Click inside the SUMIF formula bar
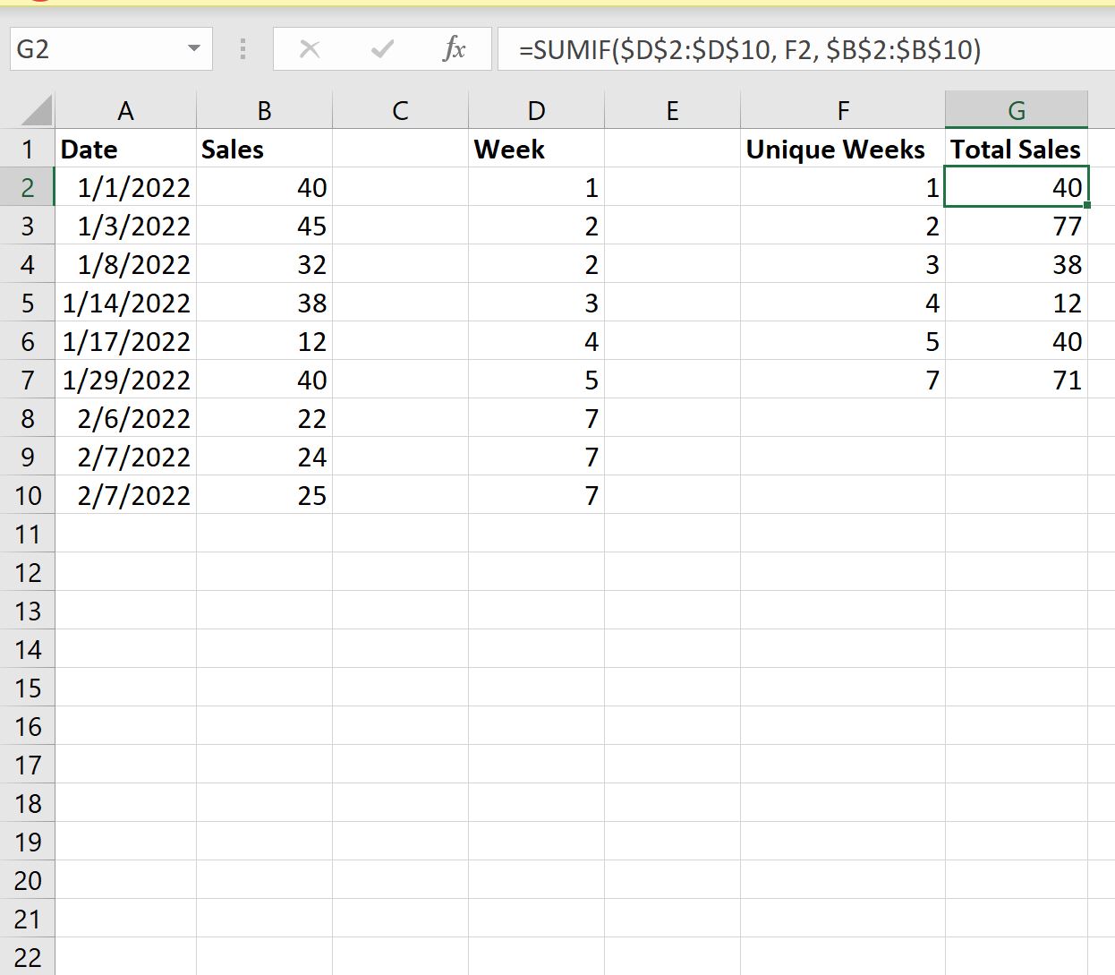This screenshot has height=975, width=1115. pos(805,48)
